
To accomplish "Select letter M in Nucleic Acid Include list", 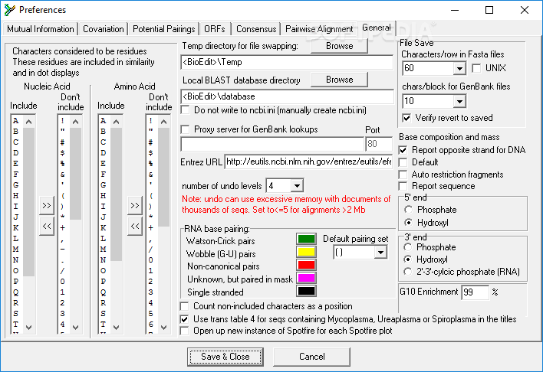I will 16,250.
